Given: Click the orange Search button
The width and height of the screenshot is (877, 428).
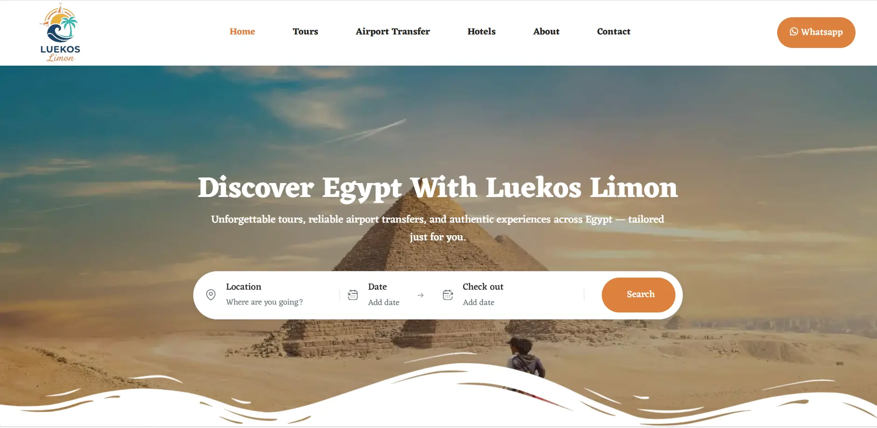Looking at the screenshot, I should pos(639,295).
